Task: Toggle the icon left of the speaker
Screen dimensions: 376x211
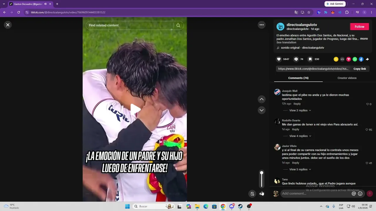Action: pos(252,193)
